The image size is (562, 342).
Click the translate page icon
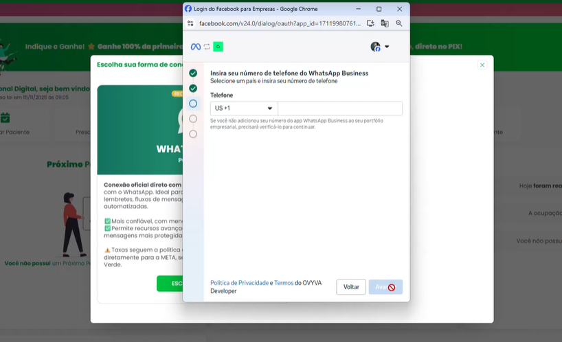coord(385,23)
